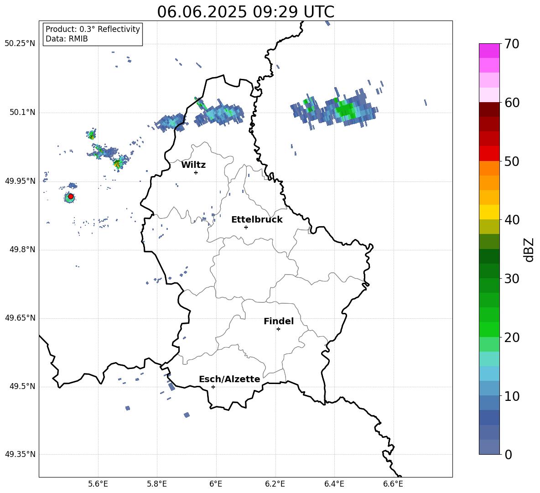The width and height of the screenshot is (540, 493).
Task: Click the title '06.06.2025 09:29 UTC'
Action: [x=245, y=12]
